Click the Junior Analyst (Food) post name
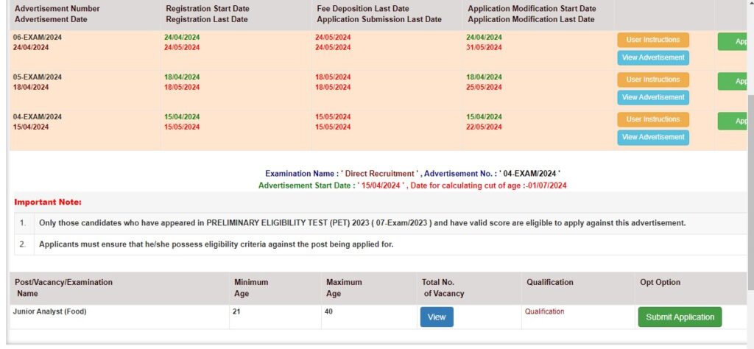 (49, 311)
